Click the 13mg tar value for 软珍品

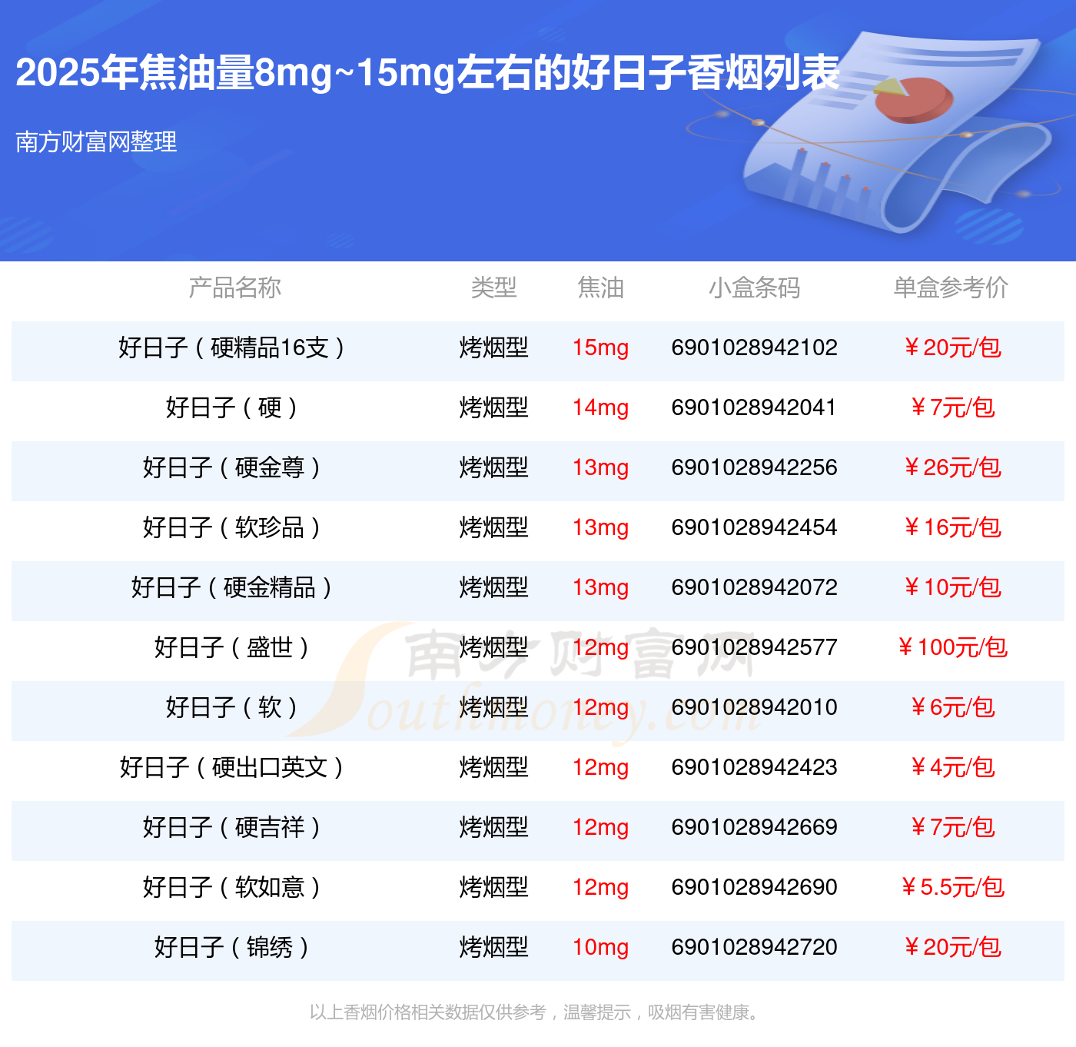click(600, 528)
